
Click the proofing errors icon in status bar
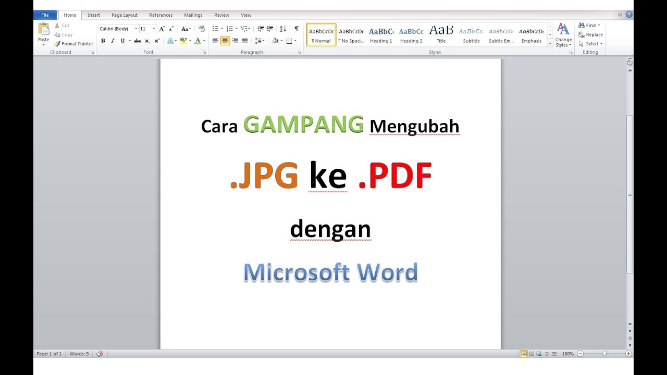(x=100, y=354)
